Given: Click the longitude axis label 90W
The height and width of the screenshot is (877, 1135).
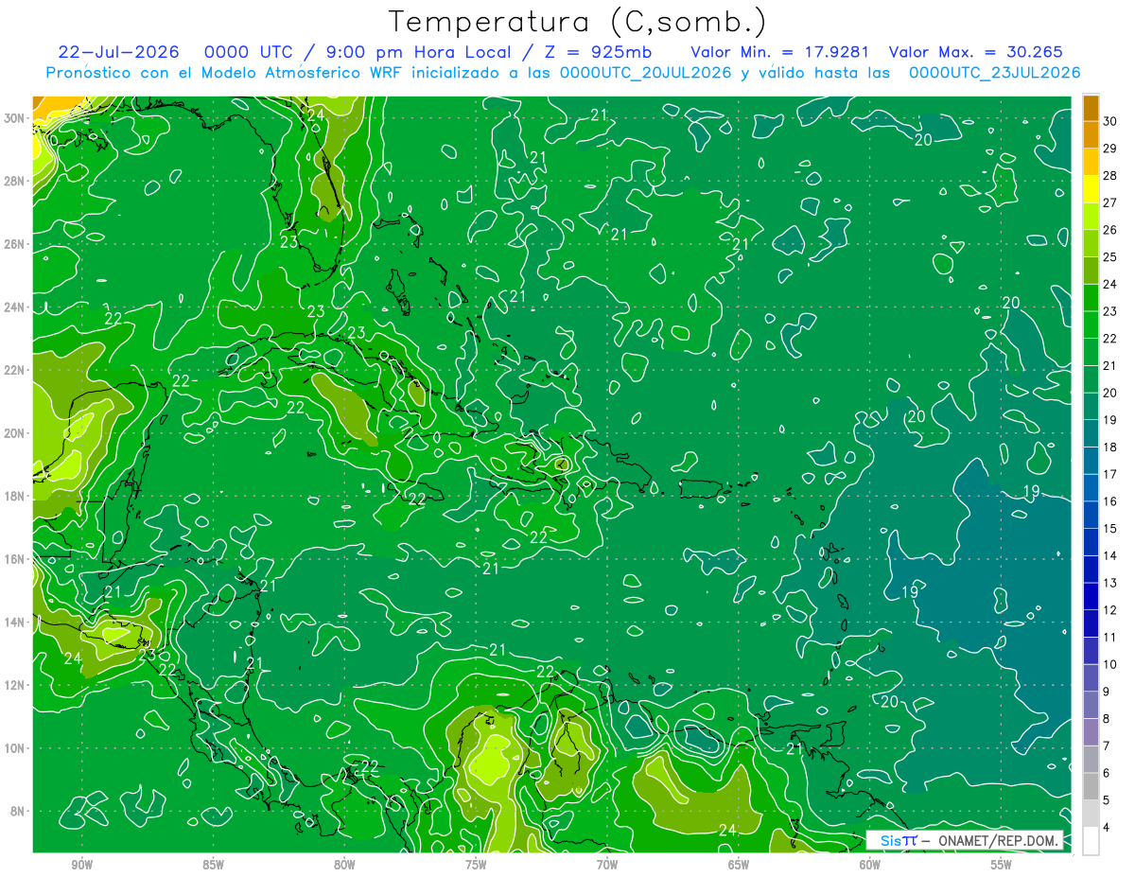Looking at the screenshot, I should click(81, 865).
